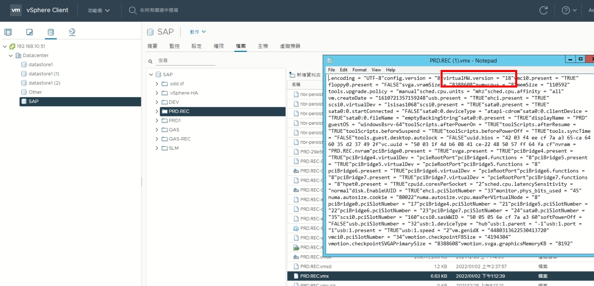Open the 功能表 dropdown menu

click(x=99, y=10)
